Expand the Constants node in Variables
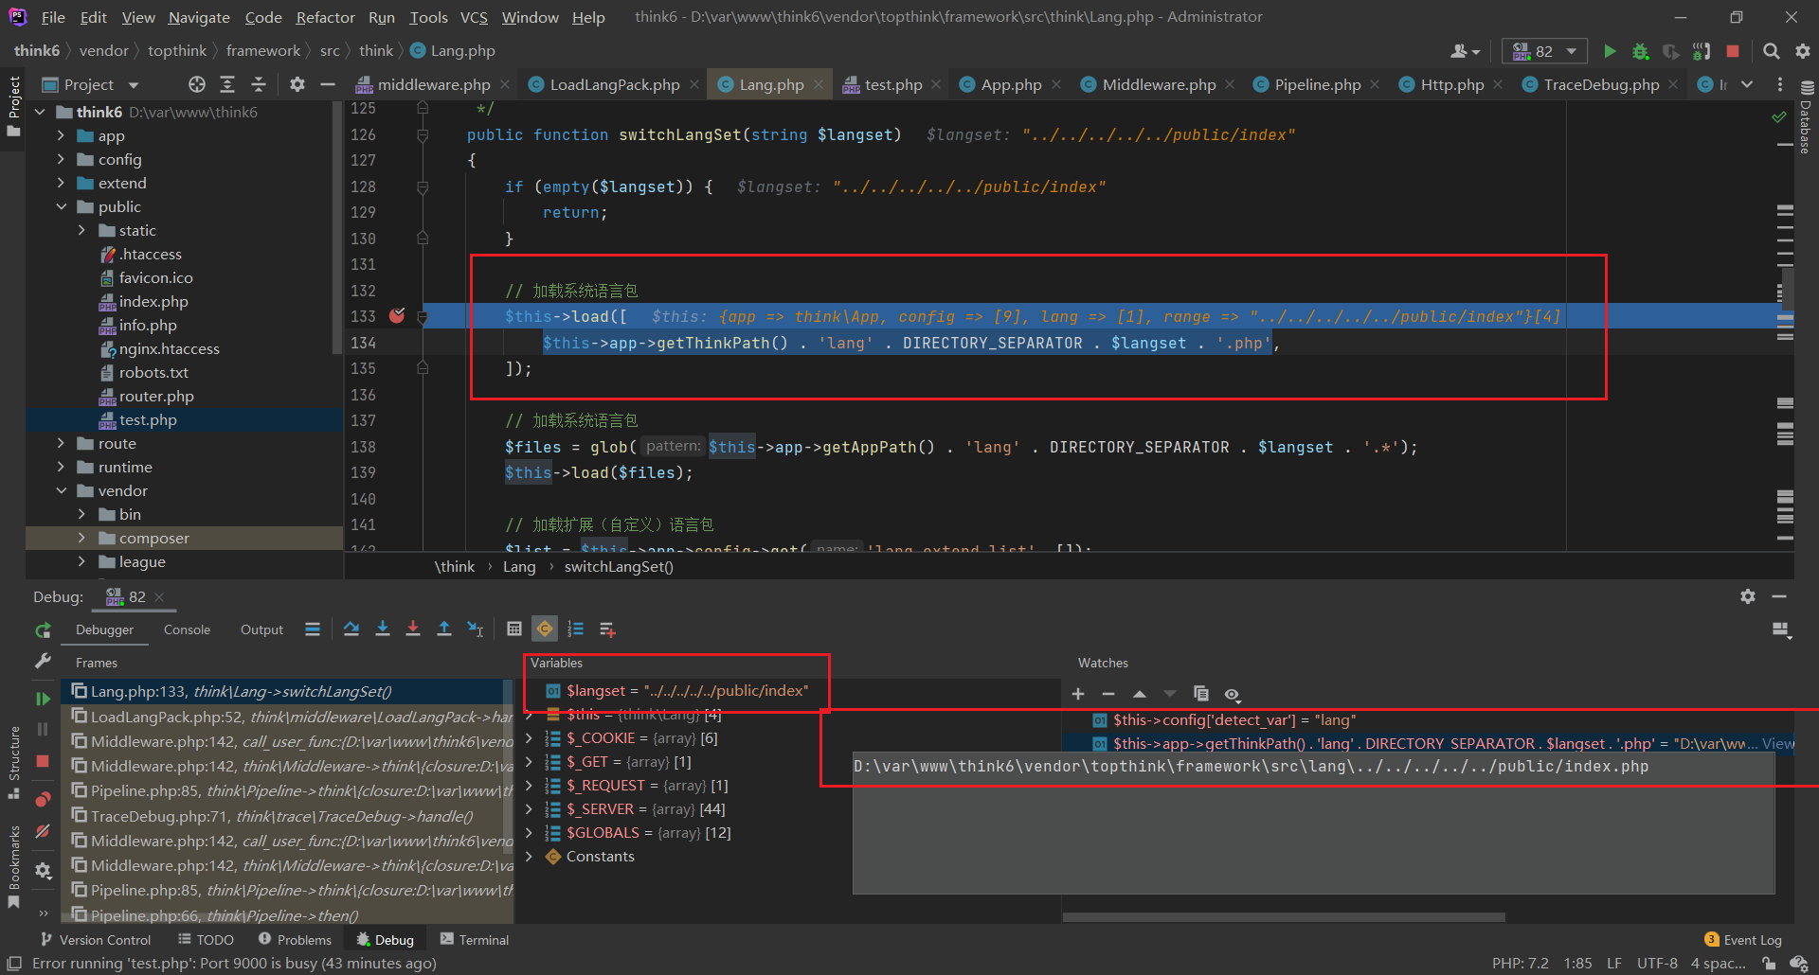 [530, 857]
